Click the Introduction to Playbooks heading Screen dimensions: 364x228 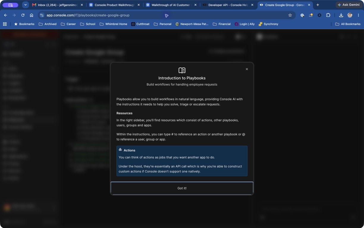182,78
